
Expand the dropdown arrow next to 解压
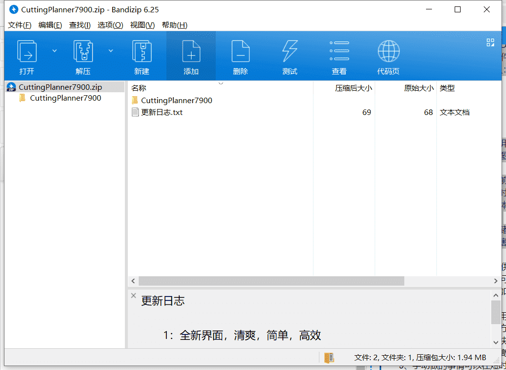coord(111,51)
